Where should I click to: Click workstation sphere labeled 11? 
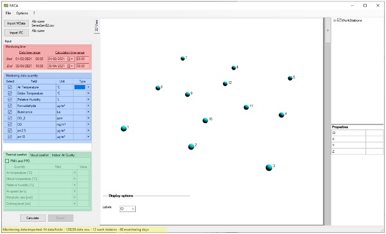[246, 107]
